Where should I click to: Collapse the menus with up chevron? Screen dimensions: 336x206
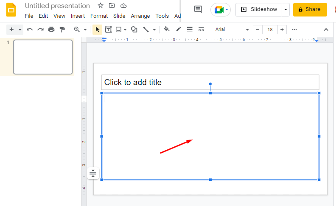tap(326, 30)
